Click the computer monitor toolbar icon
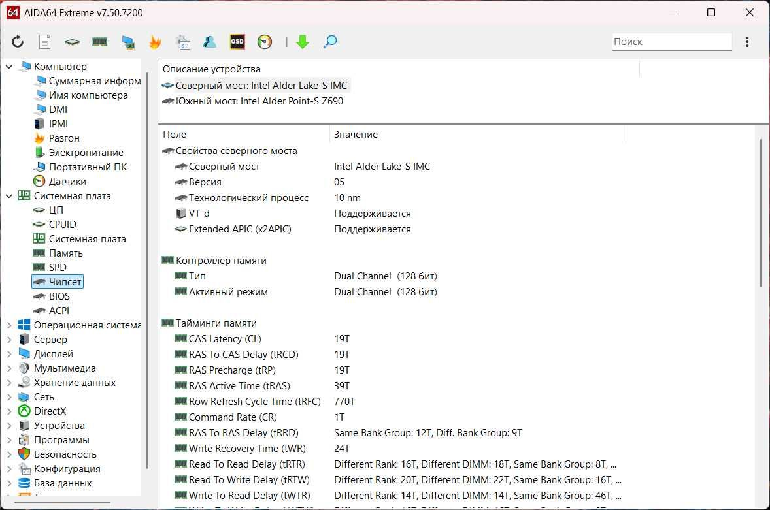 (128, 42)
